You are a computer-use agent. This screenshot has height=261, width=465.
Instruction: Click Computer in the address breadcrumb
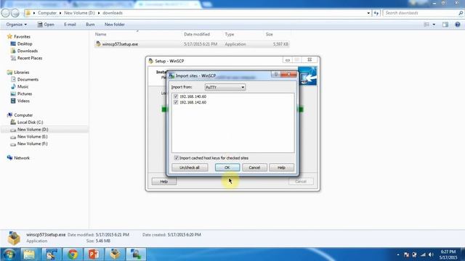pyautogui.click(x=47, y=13)
